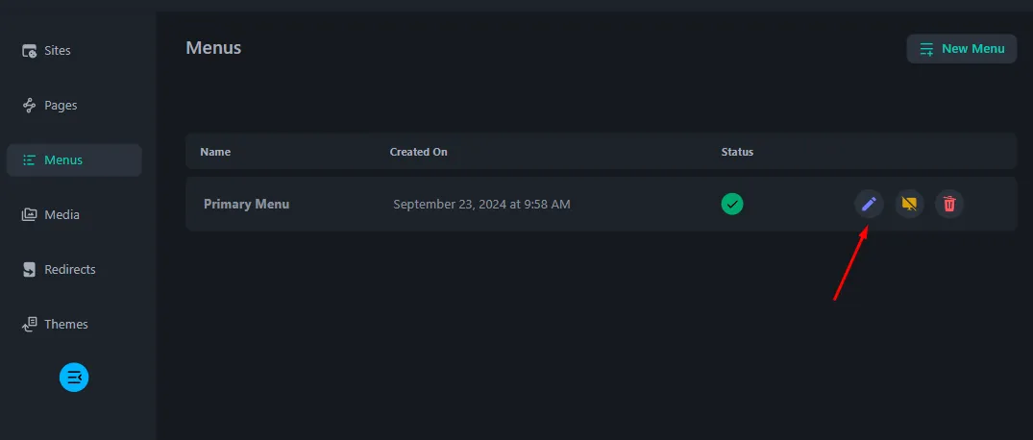Collapse the sidebar with blue round button
This screenshot has width=1033, height=440.
(x=74, y=378)
